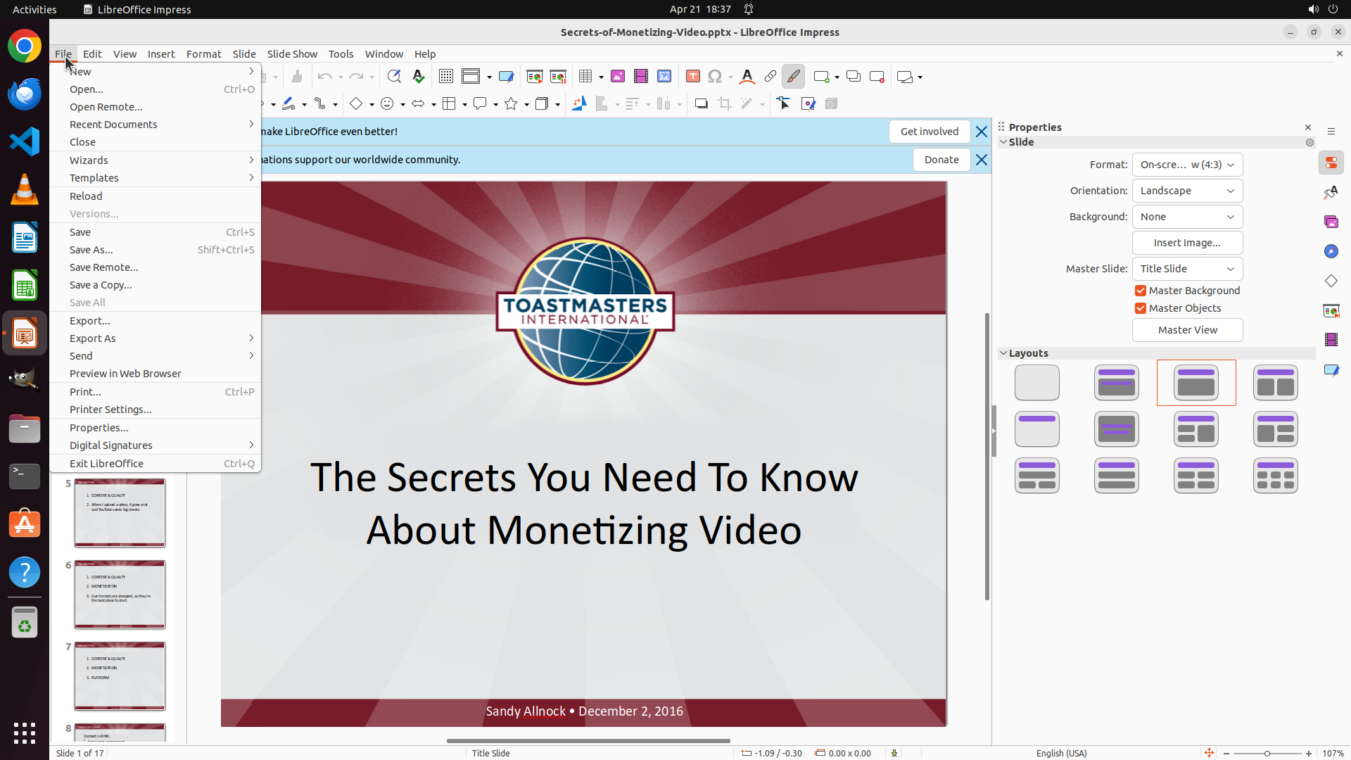Open the Orientation Landscape dropdown
This screenshot has width=1351, height=760.
click(x=1187, y=191)
